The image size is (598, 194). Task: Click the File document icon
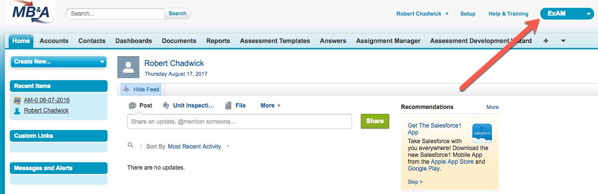(x=228, y=106)
